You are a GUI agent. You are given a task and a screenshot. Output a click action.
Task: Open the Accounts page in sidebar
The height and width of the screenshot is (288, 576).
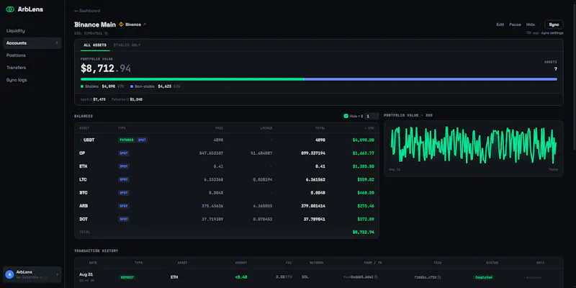[x=32, y=43]
